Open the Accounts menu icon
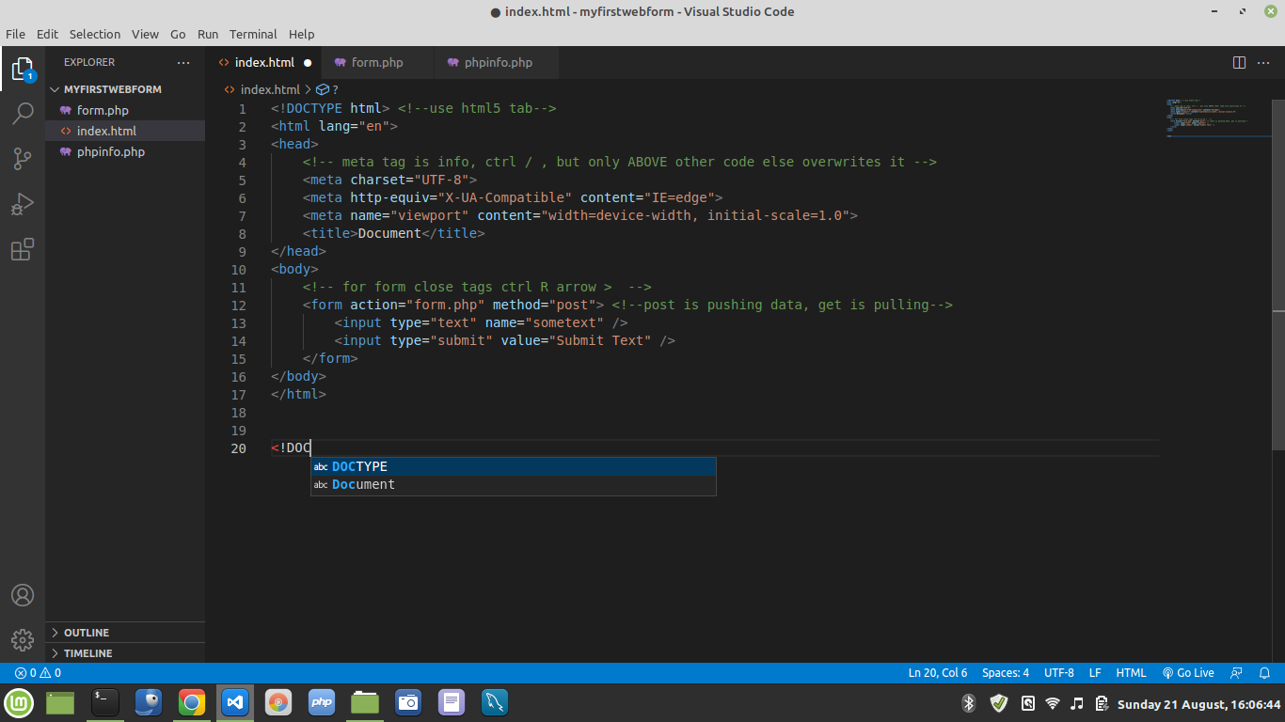This screenshot has width=1285, height=722. (x=23, y=595)
